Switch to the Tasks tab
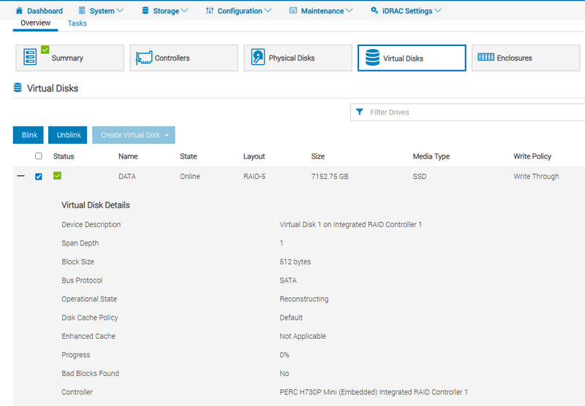 coord(77,23)
